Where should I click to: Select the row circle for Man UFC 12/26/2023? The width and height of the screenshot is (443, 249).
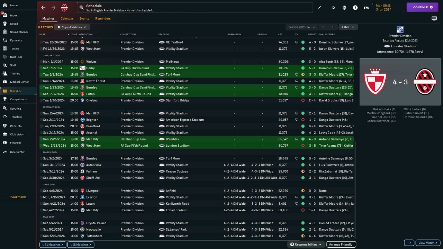(x=41, y=42)
